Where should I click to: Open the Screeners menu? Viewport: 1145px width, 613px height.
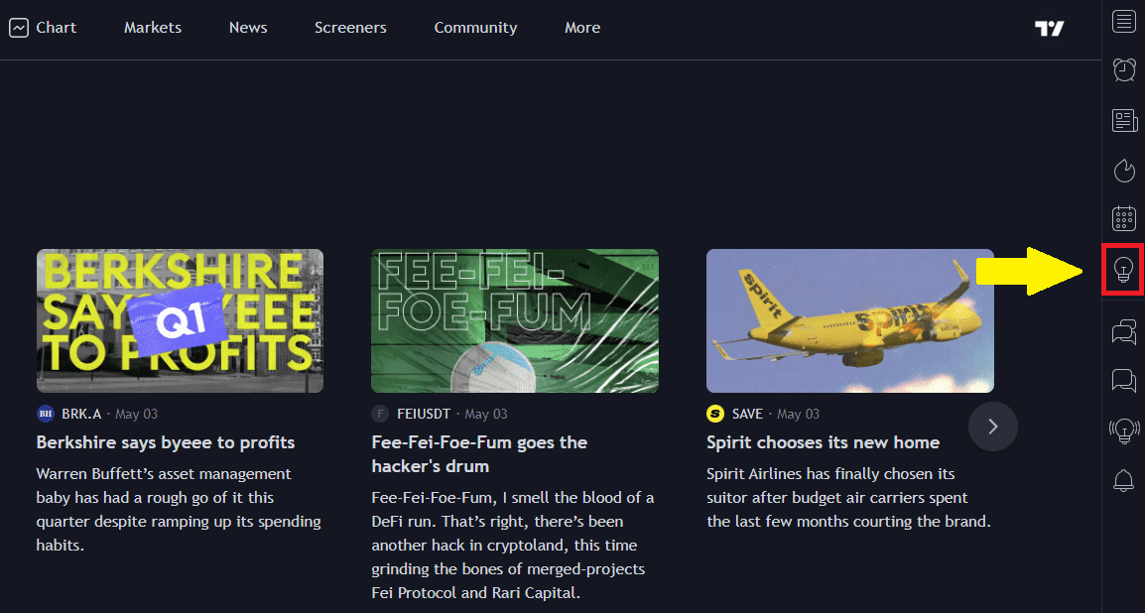pyautogui.click(x=350, y=28)
